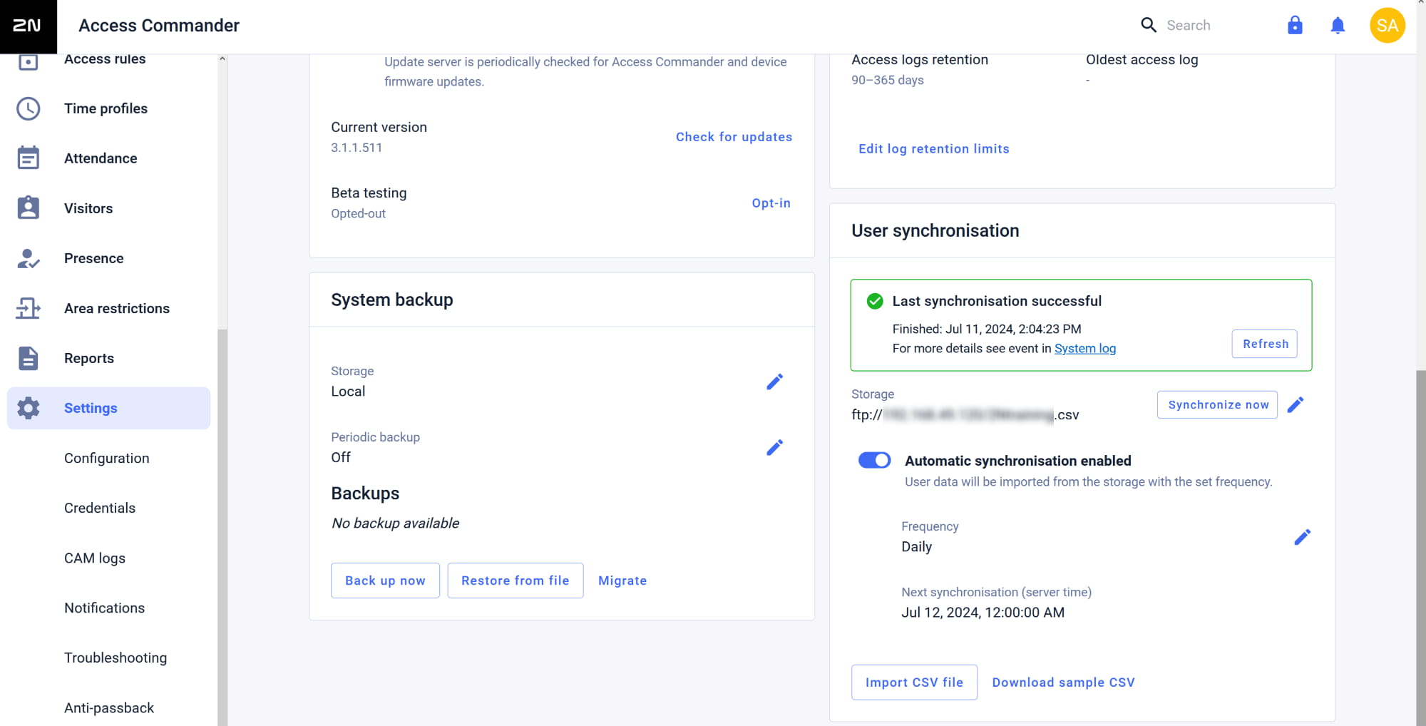Click the 'System backup' heading
1426x726 pixels.
(391, 300)
